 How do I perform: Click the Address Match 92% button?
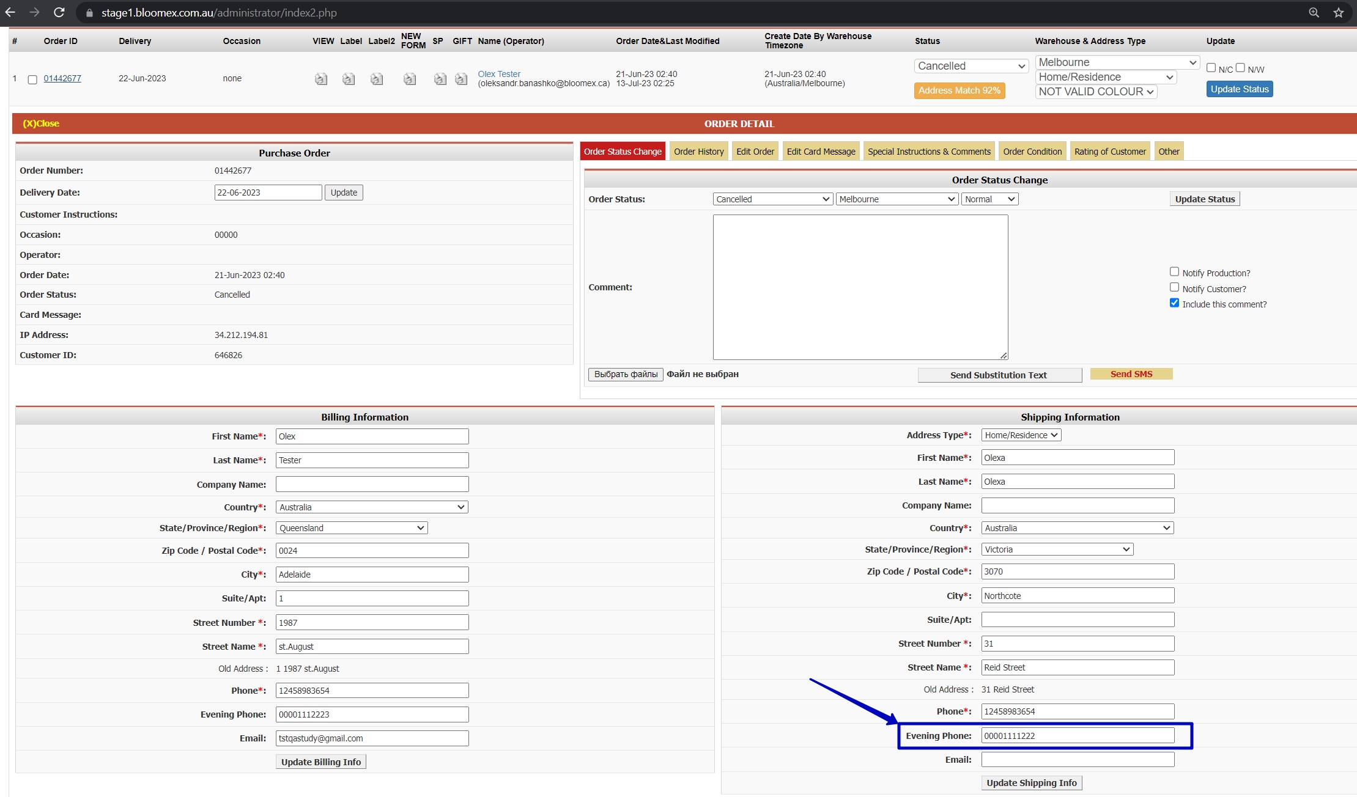click(x=960, y=90)
